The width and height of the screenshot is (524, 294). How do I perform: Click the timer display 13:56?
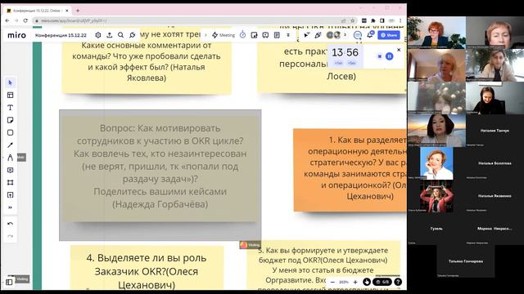345,52
